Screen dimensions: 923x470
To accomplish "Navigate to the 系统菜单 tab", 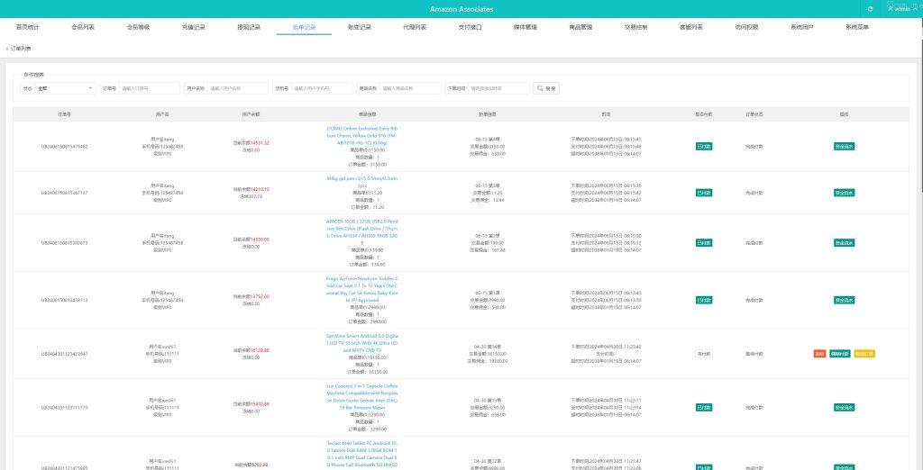I will coord(856,28).
